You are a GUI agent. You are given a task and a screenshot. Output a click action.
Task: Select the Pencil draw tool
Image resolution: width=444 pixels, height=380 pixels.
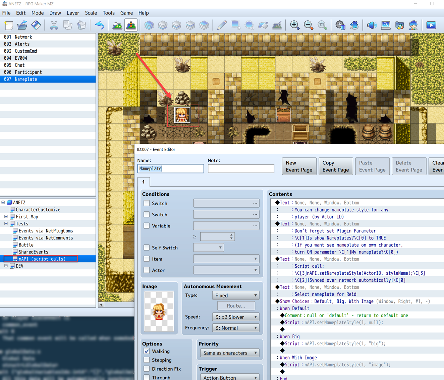tap(222, 25)
